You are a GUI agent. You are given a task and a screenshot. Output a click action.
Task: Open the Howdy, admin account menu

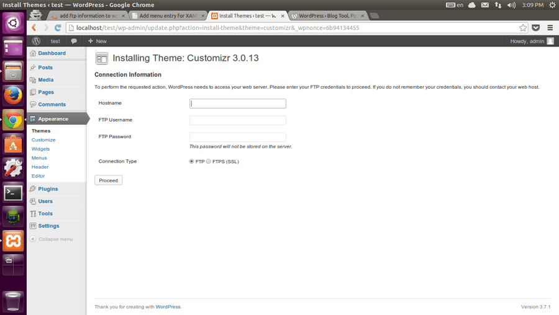[532, 42]
